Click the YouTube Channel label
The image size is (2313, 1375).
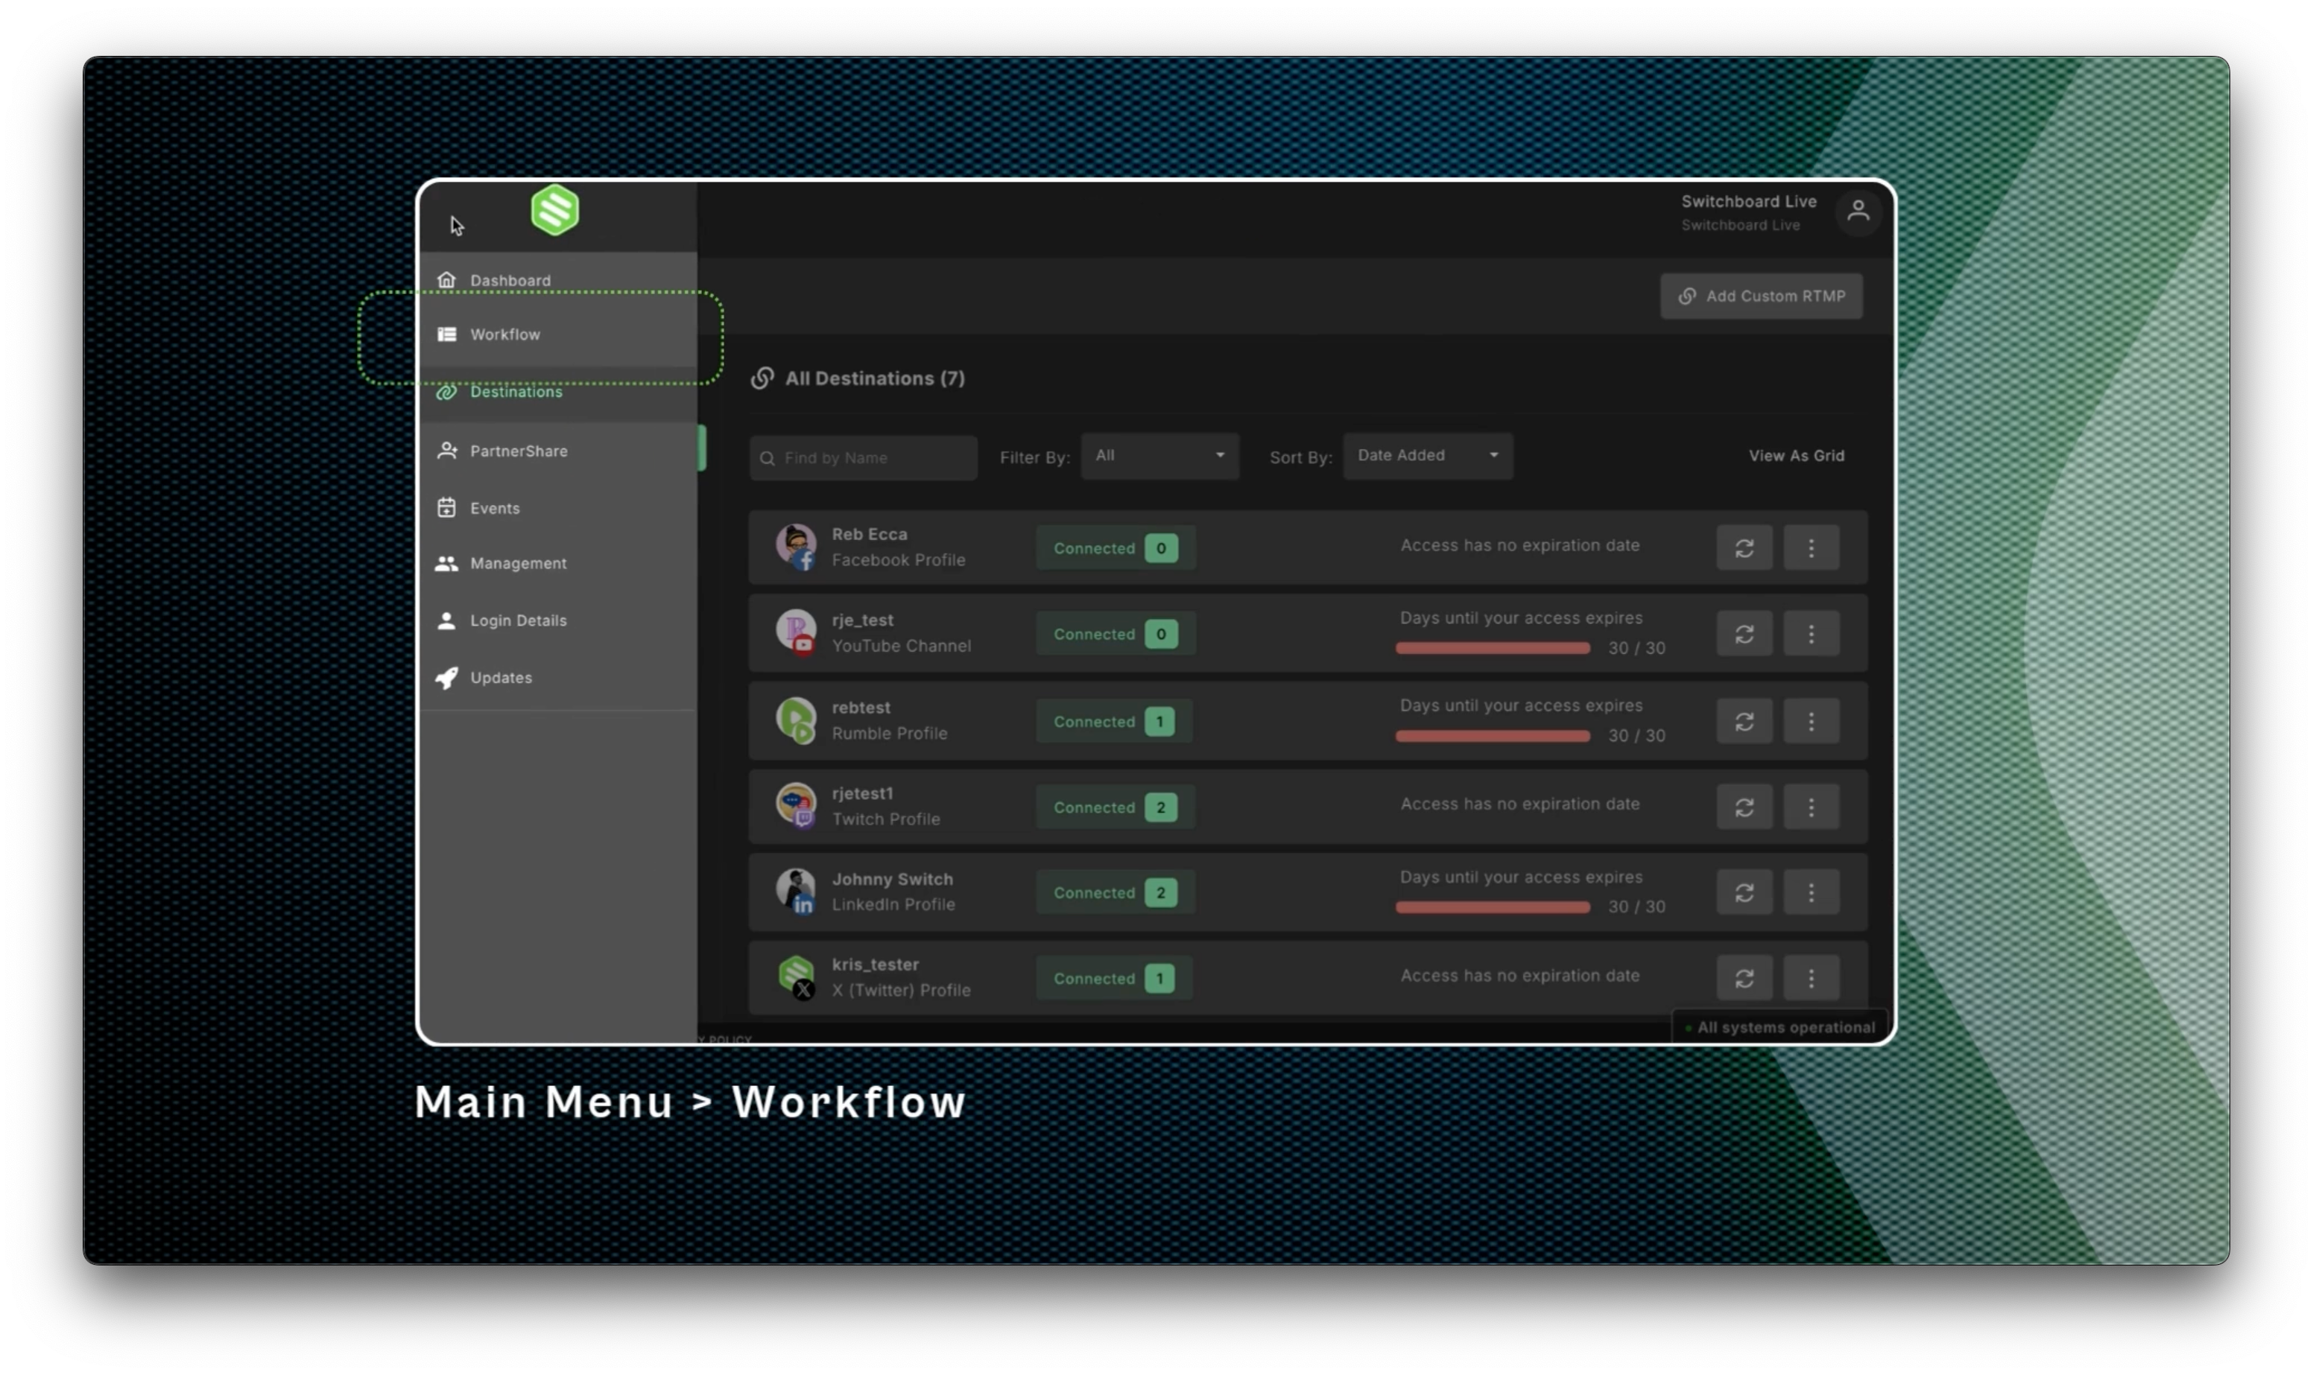click(x=901, y=646)
